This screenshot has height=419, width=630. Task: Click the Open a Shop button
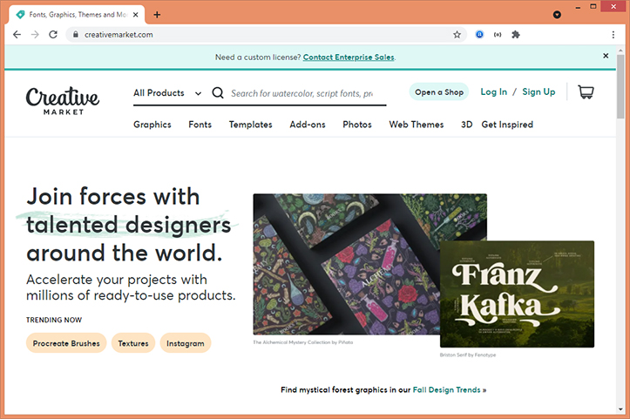pyautogui.click(x=438, y=92)
